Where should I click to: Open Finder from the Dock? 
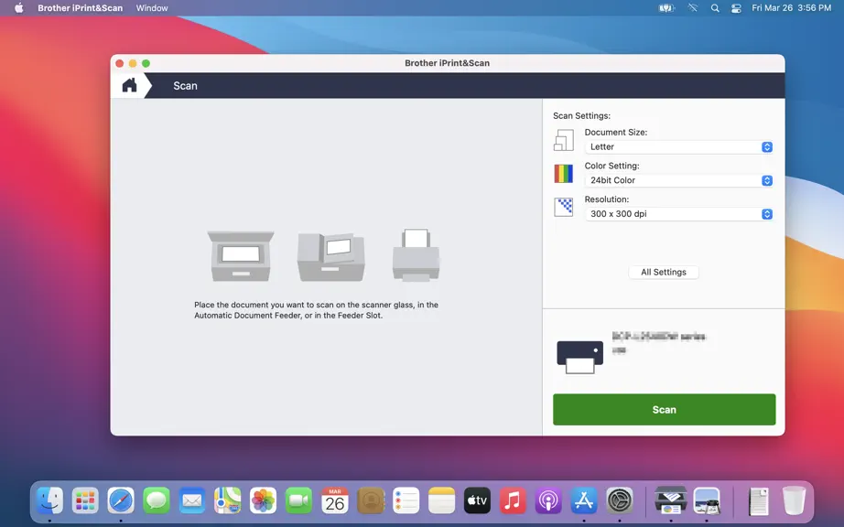coord(49,500)
